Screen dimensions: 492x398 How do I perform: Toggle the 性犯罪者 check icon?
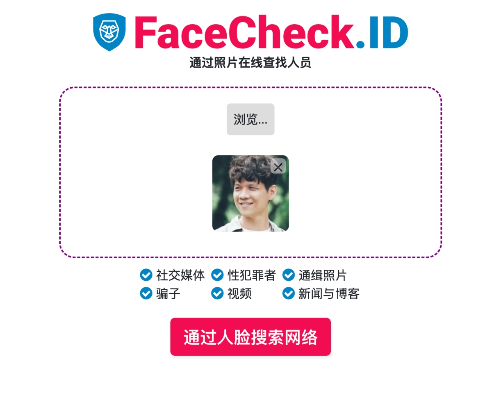(217, 275)
